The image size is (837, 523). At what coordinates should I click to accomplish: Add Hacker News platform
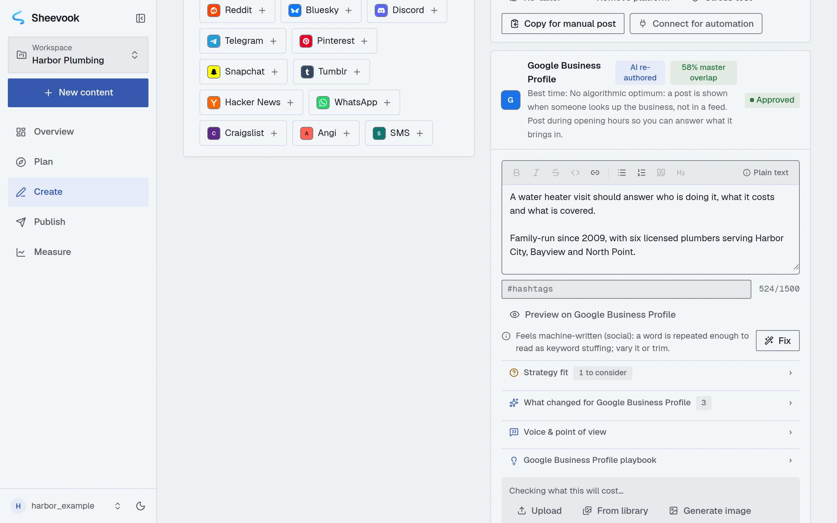(x=251, y=102)
